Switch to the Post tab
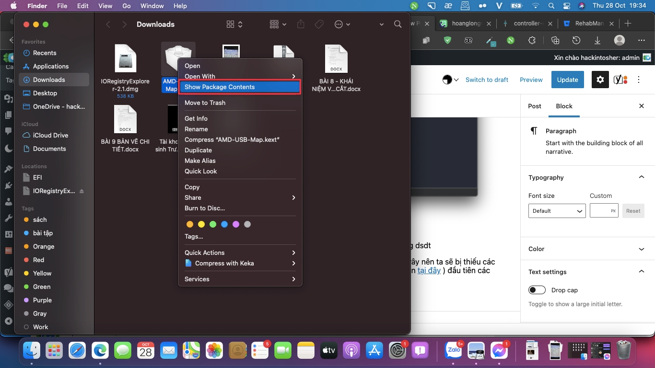Viewport: 655px width, 368px height. click(535, 106)
